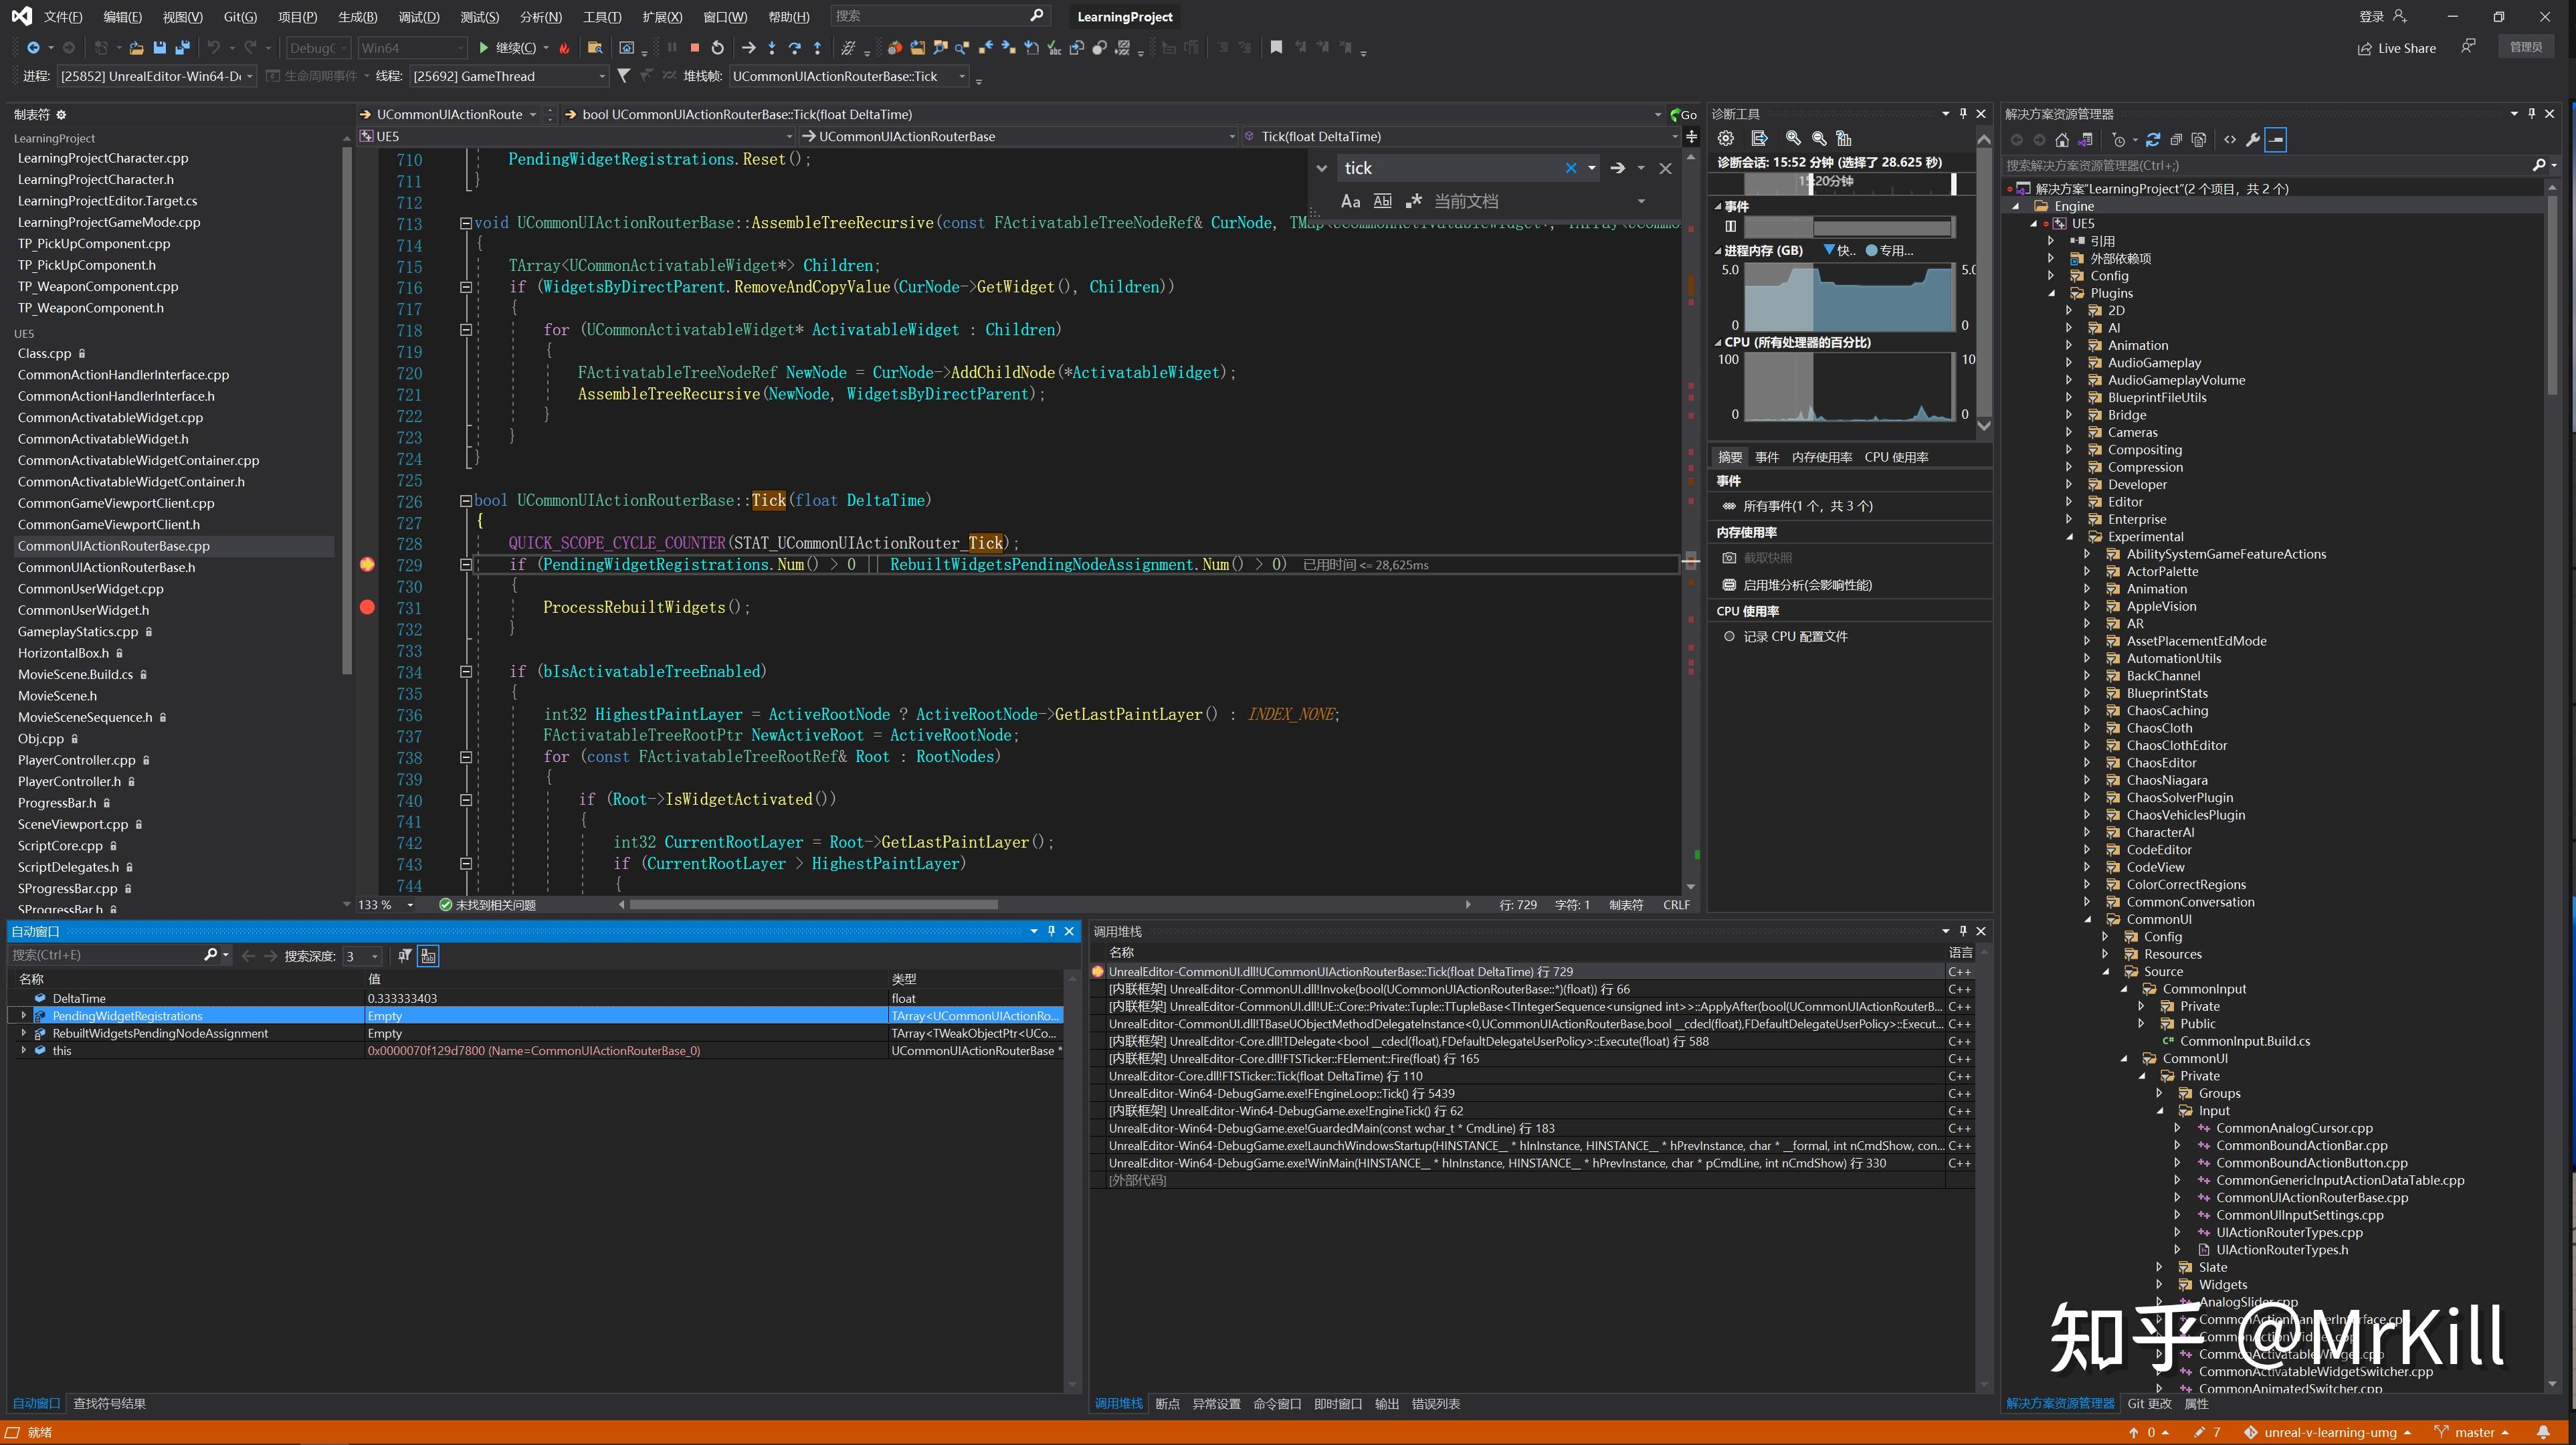Click Solution Explorer Home icon

[2062, 140]
